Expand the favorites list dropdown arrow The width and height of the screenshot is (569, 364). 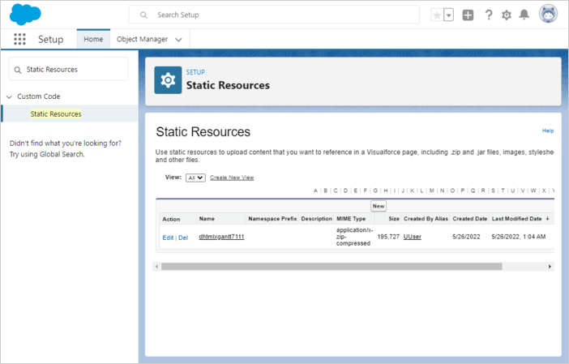(x=448, y=15)
